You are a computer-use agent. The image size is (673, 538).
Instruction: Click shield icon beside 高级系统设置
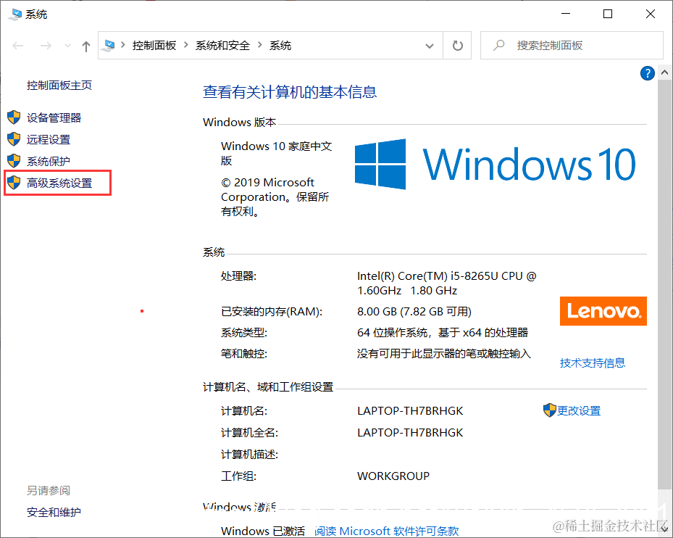(x=14, y=183)
